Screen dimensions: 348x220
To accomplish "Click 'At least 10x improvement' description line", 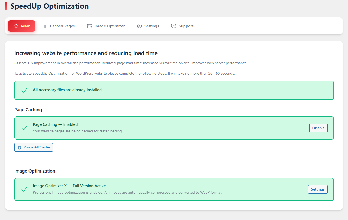I will (131, 63).
